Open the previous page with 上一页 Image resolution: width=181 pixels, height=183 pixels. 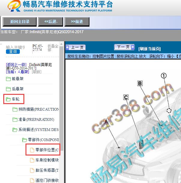coord(76,47)
